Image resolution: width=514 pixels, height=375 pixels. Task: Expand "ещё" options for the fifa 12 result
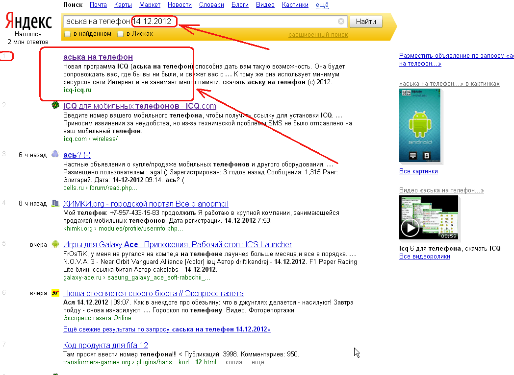pos(257,362)
